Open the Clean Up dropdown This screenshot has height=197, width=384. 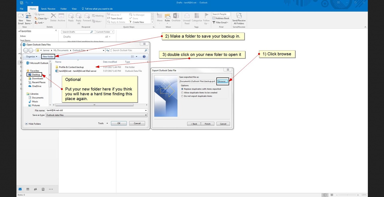tap(42, 19)
